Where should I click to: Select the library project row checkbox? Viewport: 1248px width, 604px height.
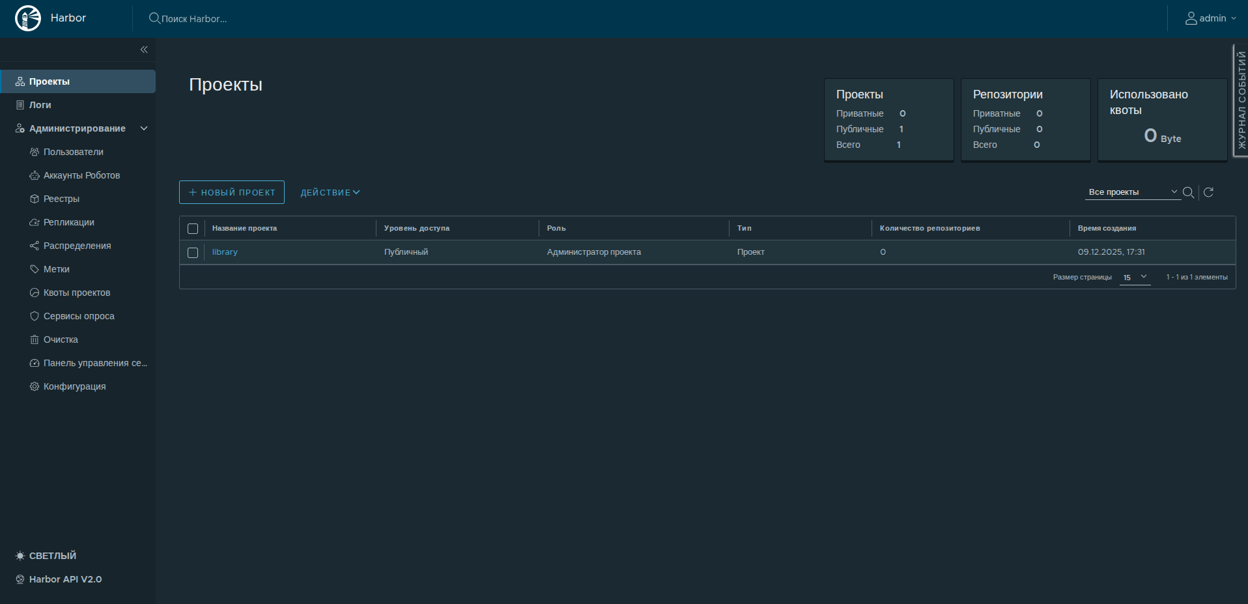(x=193, y=253)
